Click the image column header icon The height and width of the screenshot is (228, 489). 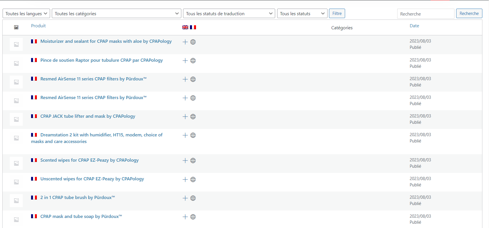pyautogui.click(x=16, y=27)
